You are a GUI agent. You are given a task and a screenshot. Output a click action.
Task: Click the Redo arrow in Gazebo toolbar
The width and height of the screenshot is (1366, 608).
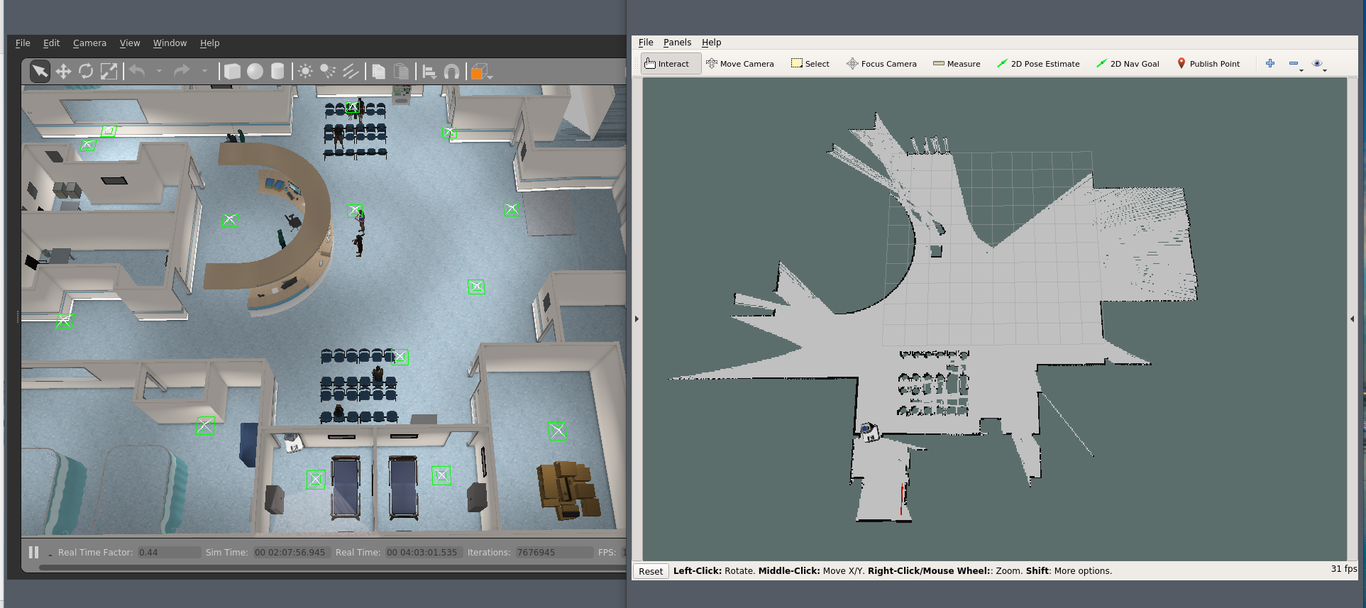pos(182,71)
